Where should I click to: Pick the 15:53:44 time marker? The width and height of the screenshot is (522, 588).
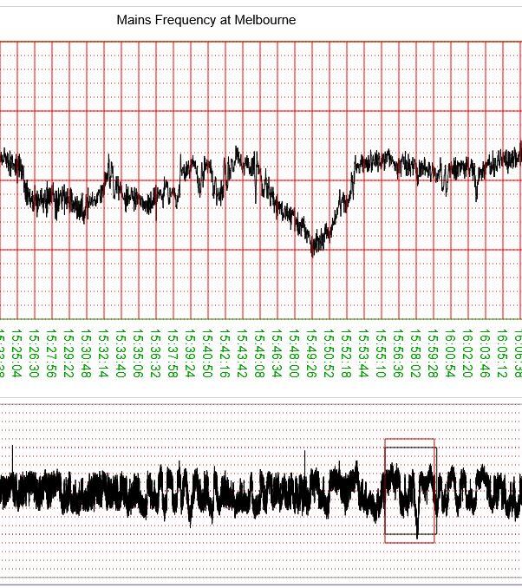[364, 353]
